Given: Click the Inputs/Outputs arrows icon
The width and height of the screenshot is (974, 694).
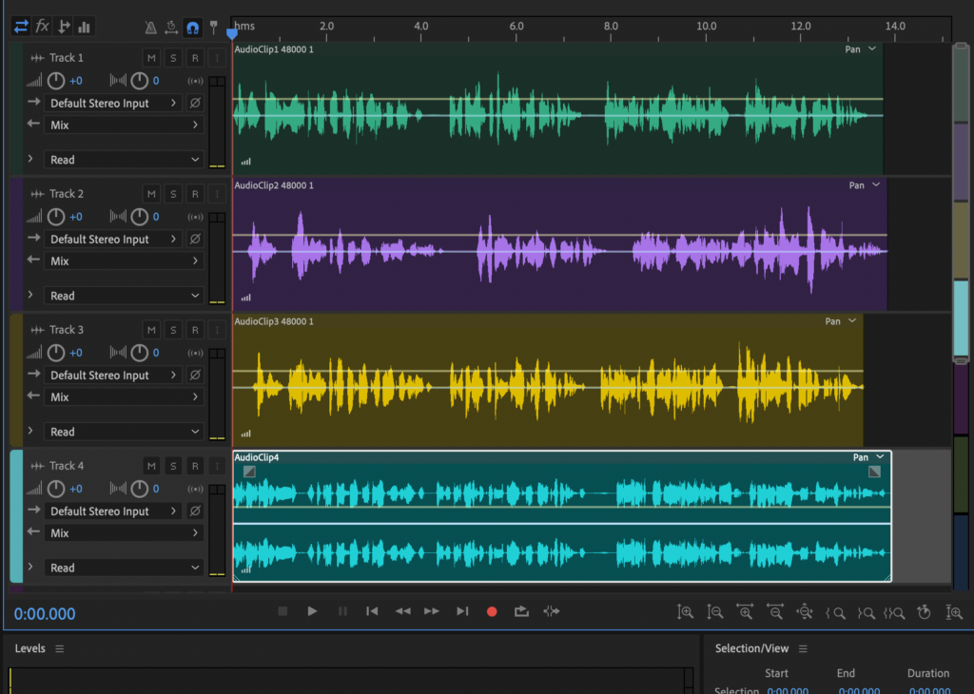Looking at the screenshot, I should coord(21,27).
